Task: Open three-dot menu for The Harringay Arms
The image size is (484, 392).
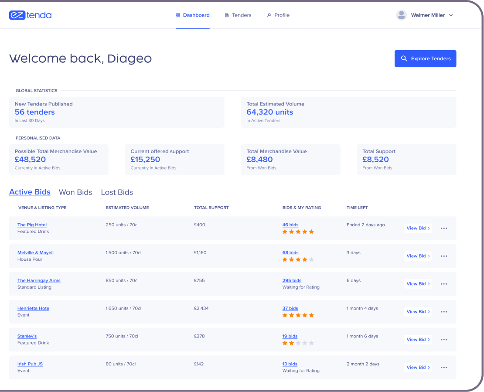Action: (444, 284)
